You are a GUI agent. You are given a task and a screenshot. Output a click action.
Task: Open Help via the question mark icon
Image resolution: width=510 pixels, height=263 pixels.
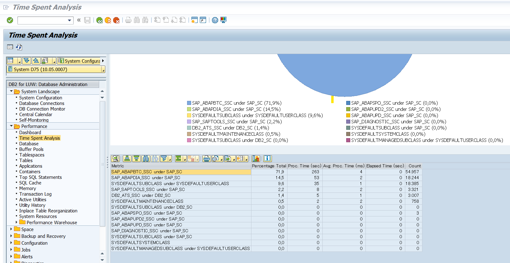(x=215, y=20)
